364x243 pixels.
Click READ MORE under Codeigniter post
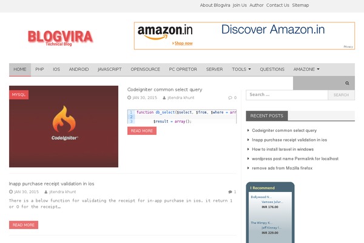coord(142,131)
